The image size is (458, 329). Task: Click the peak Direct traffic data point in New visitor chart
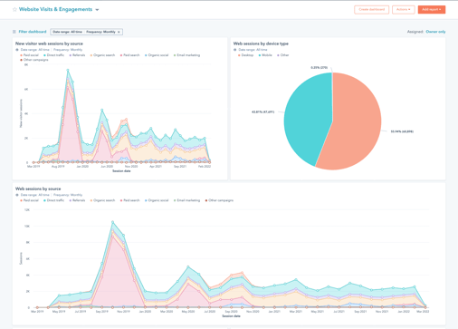pyautogui.click(x=68, y=71)
